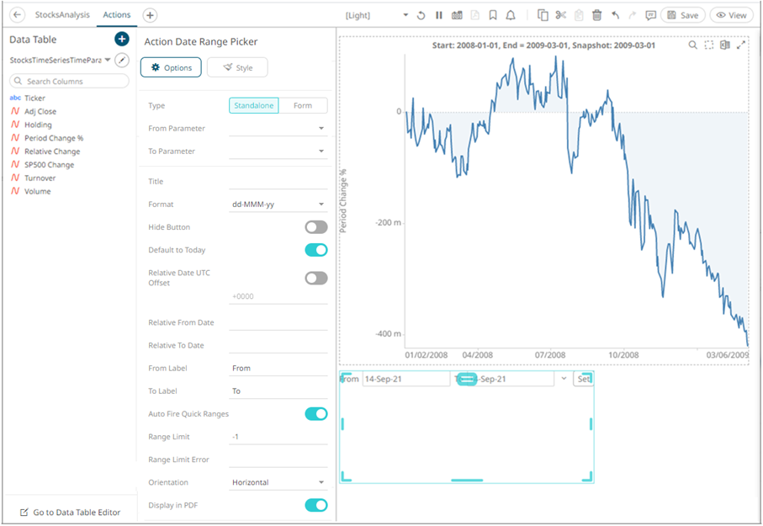Image resolution: width=763 pixels, height=526 pixels.
Task: Turn off Auto Fire Quick Ranges
Action: point(315,413)
